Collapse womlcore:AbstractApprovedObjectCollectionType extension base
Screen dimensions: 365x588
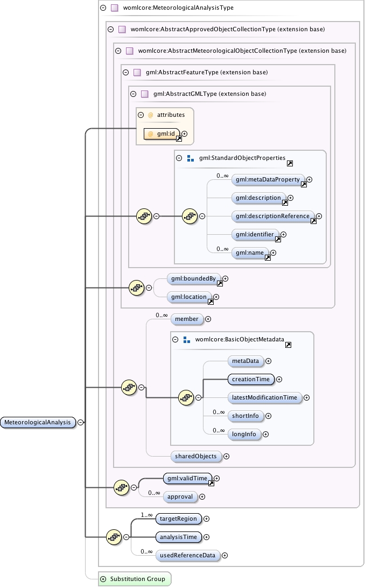[110, 29]
